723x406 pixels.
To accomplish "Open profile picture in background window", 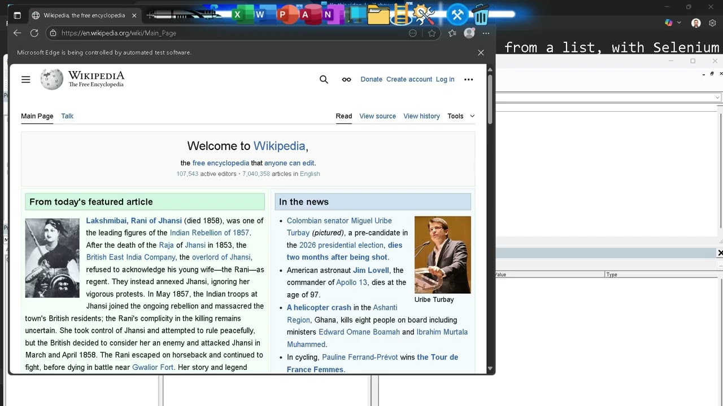I will click(696, 23).
